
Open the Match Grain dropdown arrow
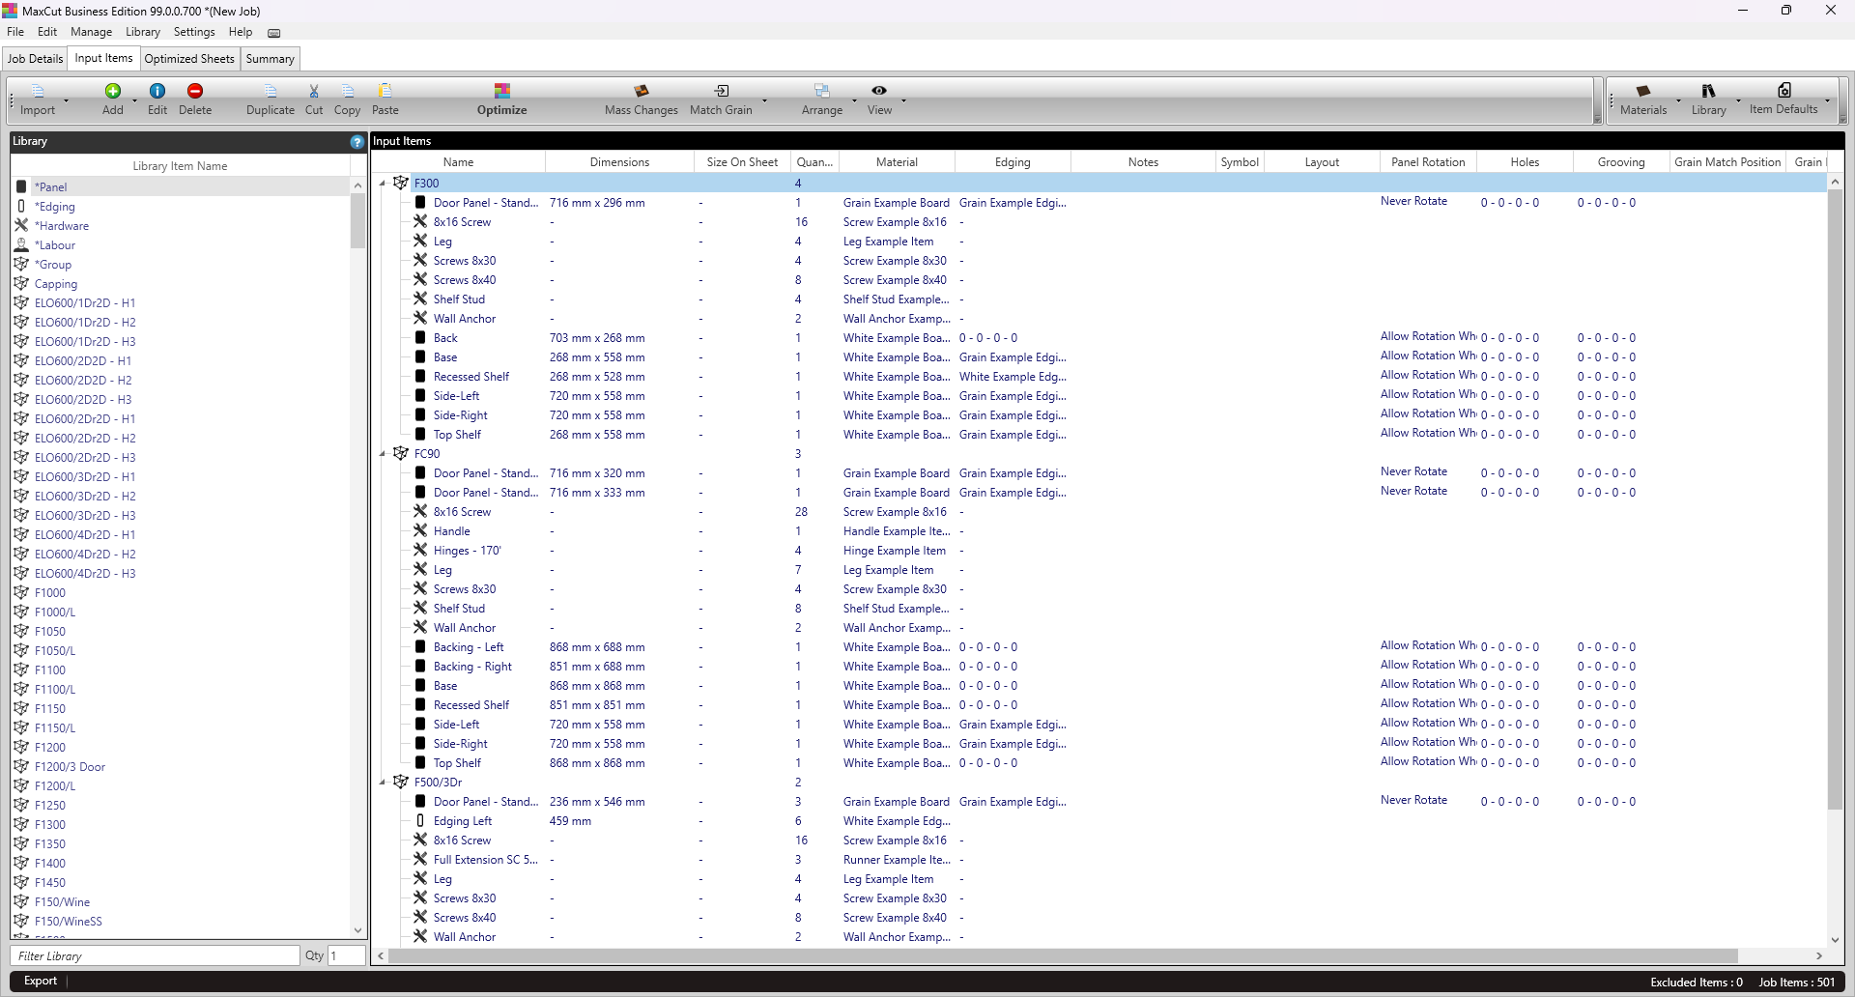764,100
